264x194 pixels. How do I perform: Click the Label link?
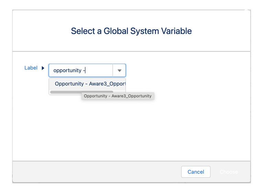[31, 68]
